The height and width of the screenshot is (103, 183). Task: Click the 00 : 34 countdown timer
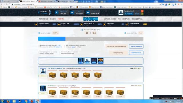(91, 33)
